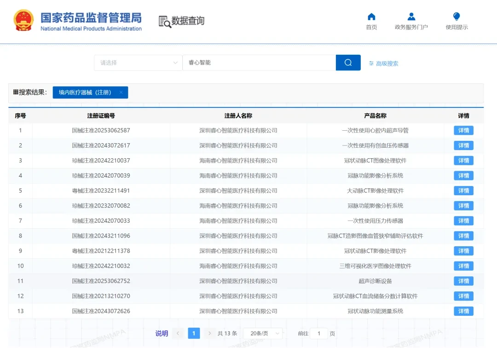Click the 数据查询 document-search icon
Viewport: 497px width, 348px height.
[165, 22]
